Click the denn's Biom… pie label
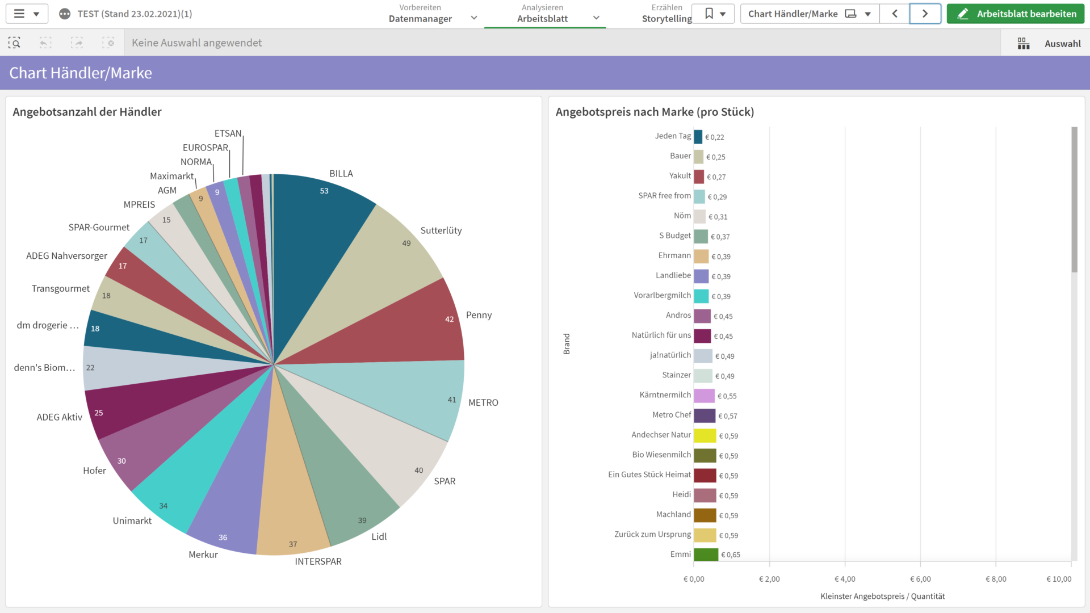Viewport: 1090px width, 613px height. (x=44, y=367)
